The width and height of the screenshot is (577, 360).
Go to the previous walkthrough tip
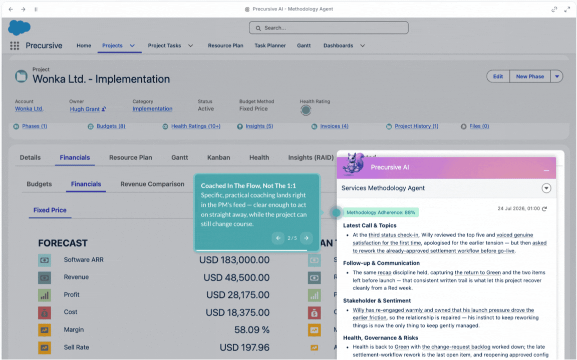(278, 238)
